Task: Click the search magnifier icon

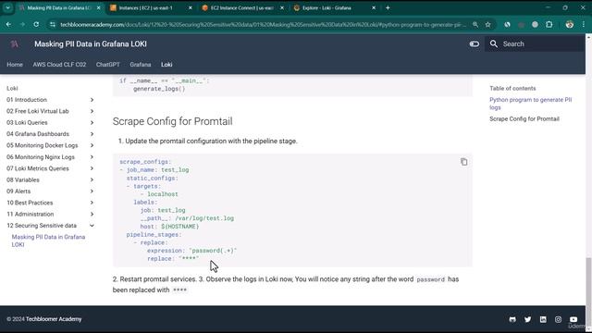Action: tap(494, 43)
